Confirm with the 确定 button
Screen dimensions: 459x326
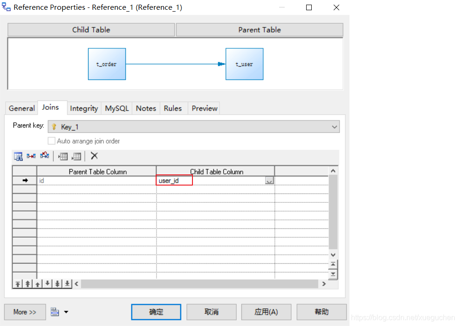click(156, 312)
